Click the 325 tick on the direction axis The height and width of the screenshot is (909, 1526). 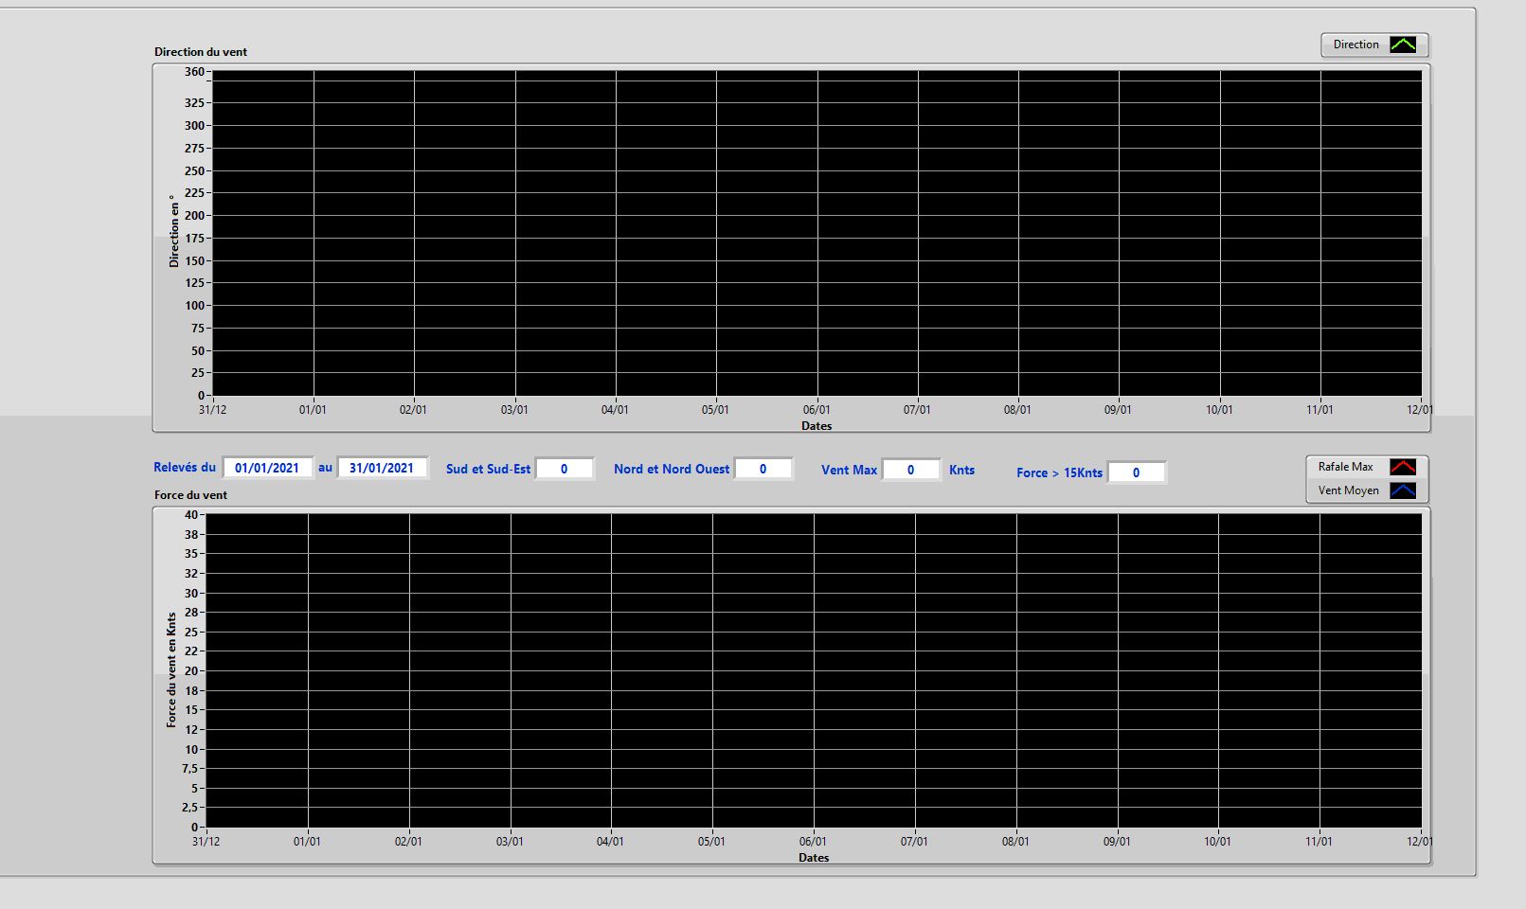click(194, 103)
